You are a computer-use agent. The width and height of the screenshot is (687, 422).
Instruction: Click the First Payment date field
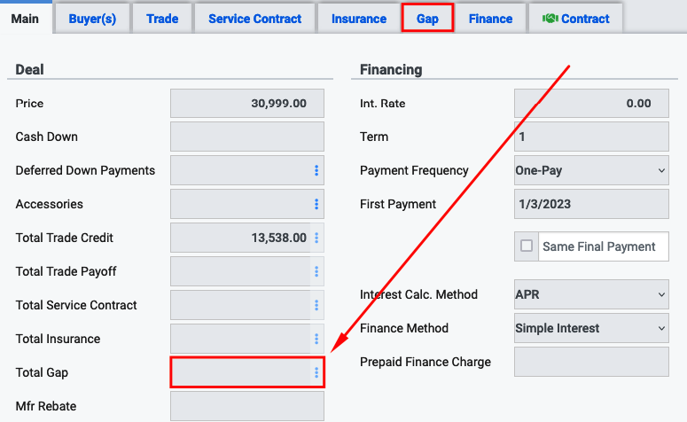(591, 204)
